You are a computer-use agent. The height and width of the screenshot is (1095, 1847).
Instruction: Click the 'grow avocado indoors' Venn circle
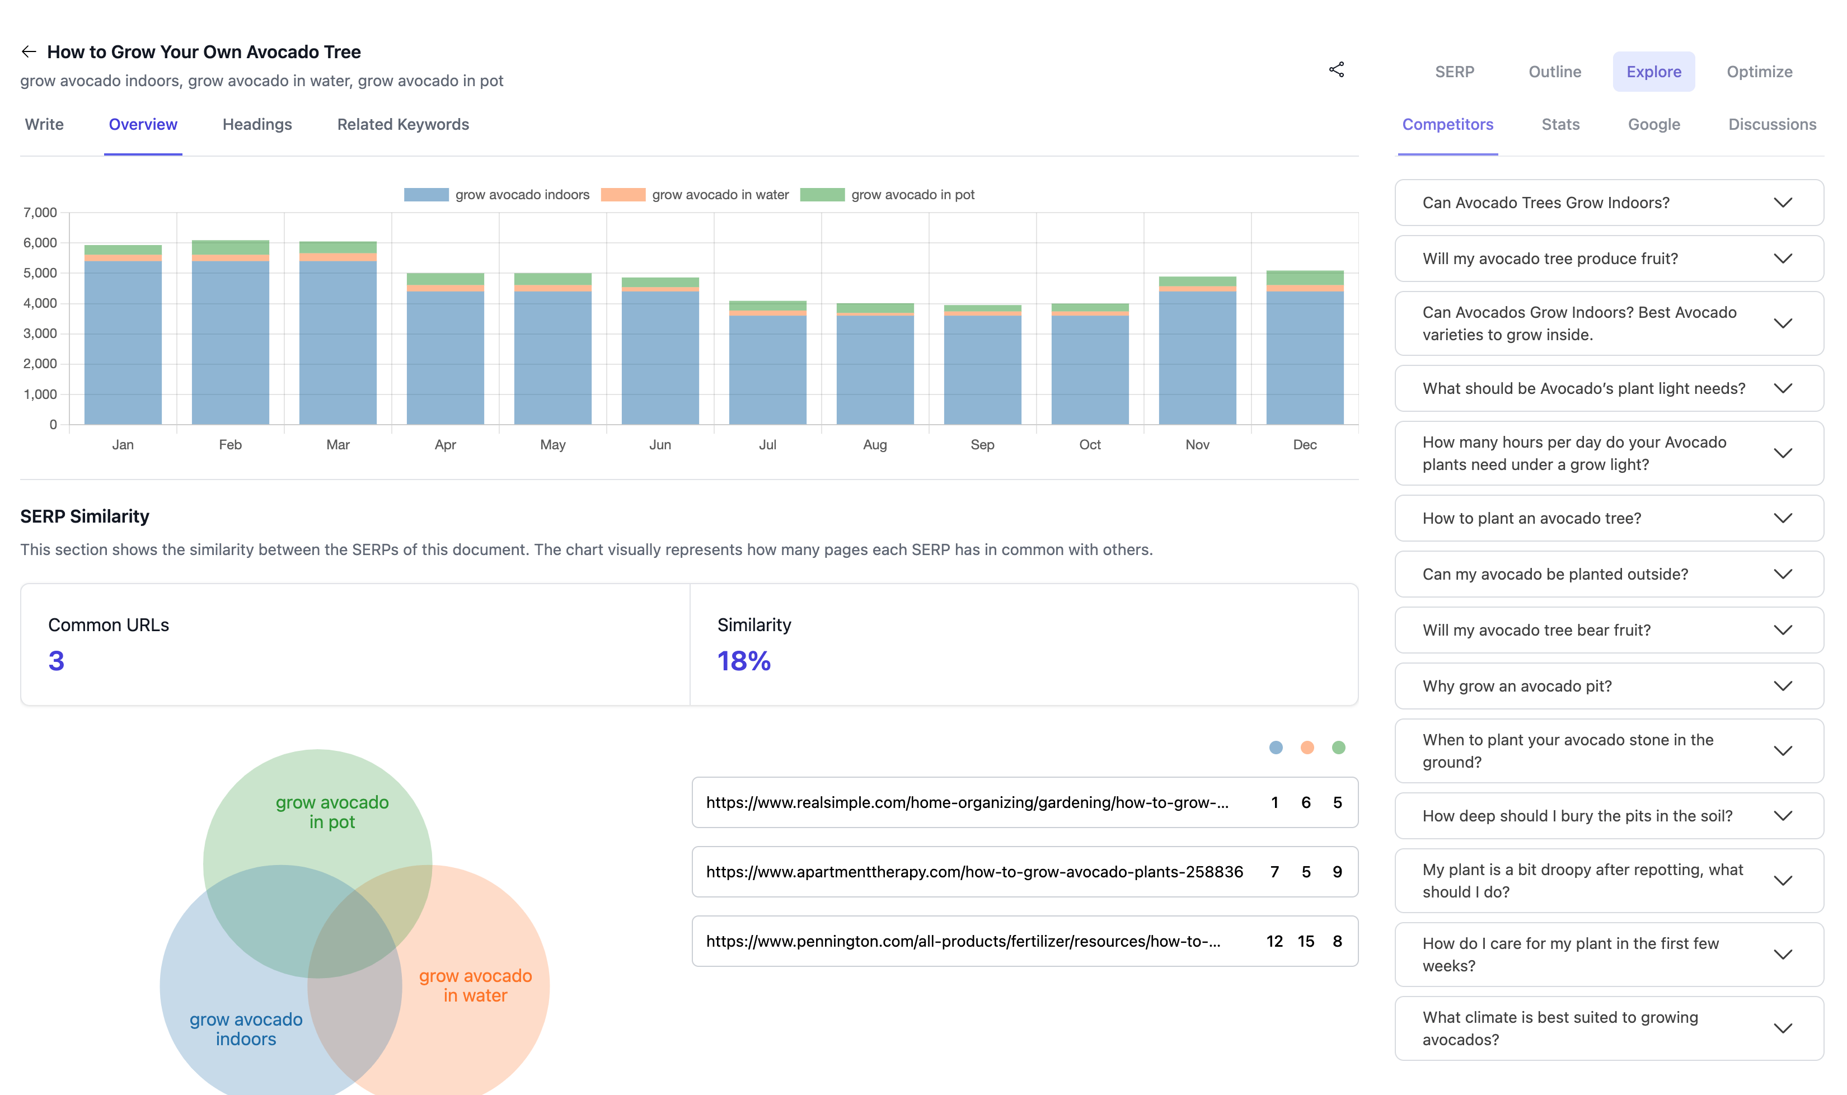(x=246, y=1030)
